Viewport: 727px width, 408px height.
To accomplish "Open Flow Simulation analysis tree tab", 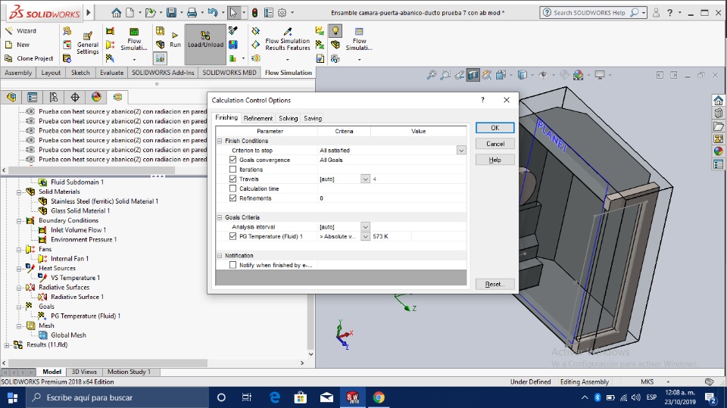I will (118, 97).
